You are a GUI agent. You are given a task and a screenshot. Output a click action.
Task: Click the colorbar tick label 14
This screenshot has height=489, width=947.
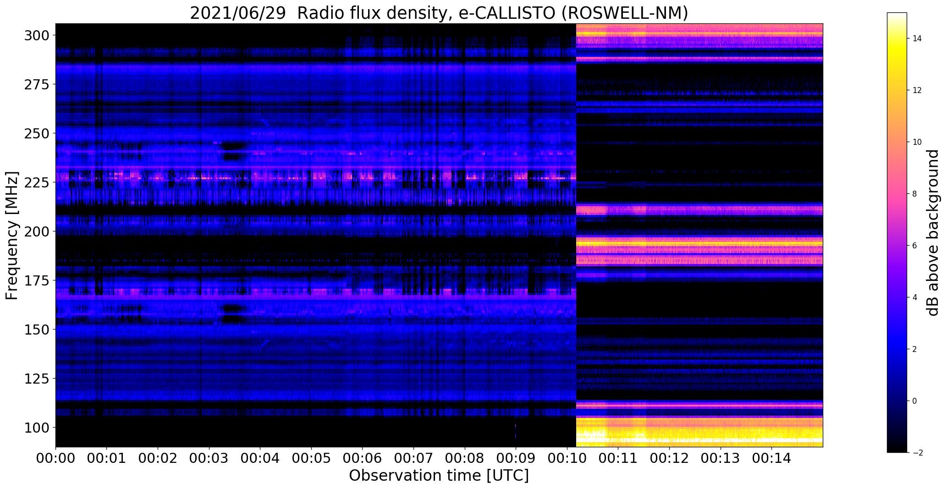(x=917, y=38)
